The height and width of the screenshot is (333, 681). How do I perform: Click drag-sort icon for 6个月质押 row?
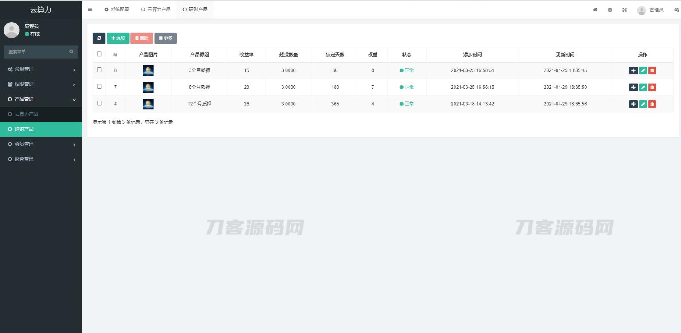click(633, 87)
